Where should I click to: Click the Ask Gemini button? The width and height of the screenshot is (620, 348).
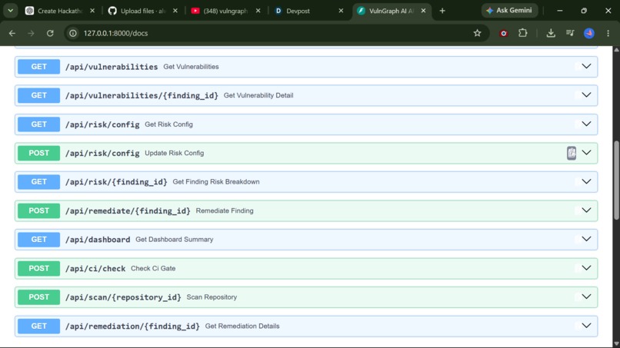509,11
